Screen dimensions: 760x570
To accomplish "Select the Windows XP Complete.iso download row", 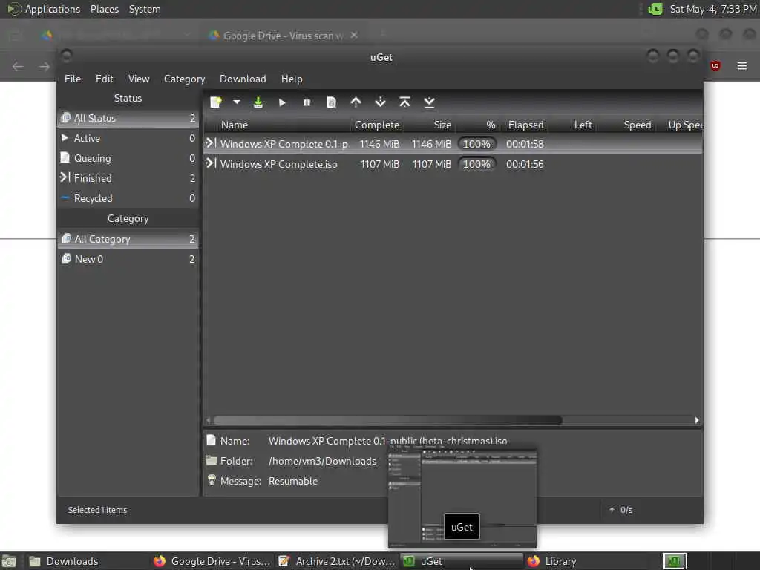I will click(453, 164).
